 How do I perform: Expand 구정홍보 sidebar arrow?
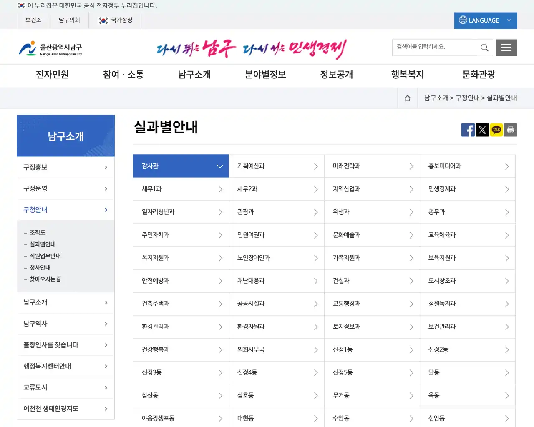pos(106,167)
